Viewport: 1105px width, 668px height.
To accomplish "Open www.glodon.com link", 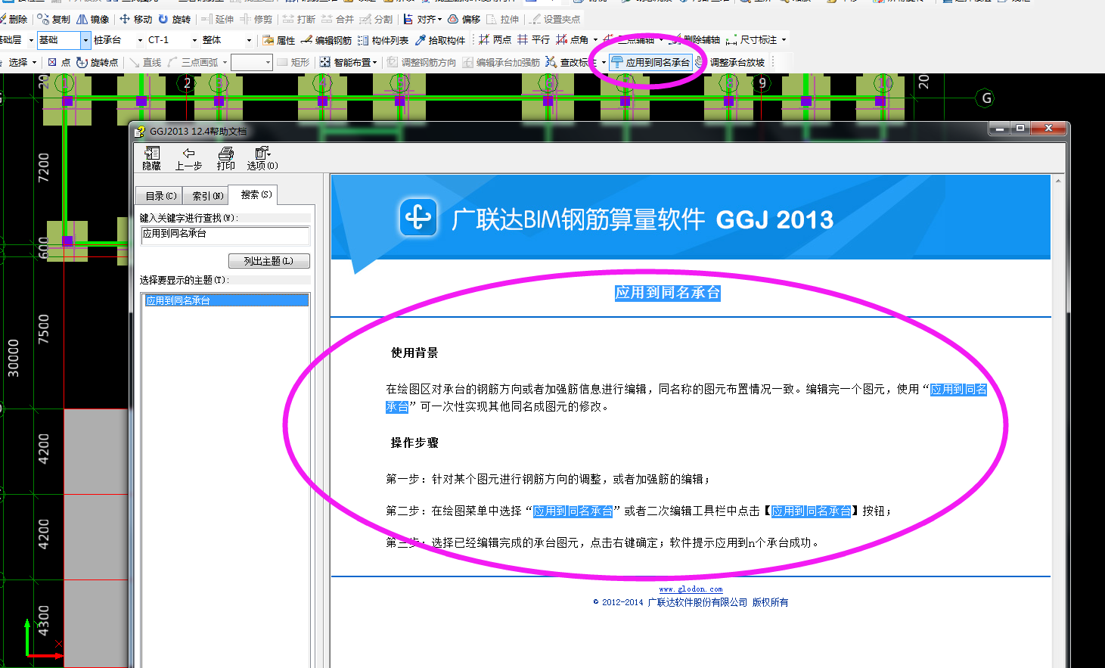I will [691, 589].
